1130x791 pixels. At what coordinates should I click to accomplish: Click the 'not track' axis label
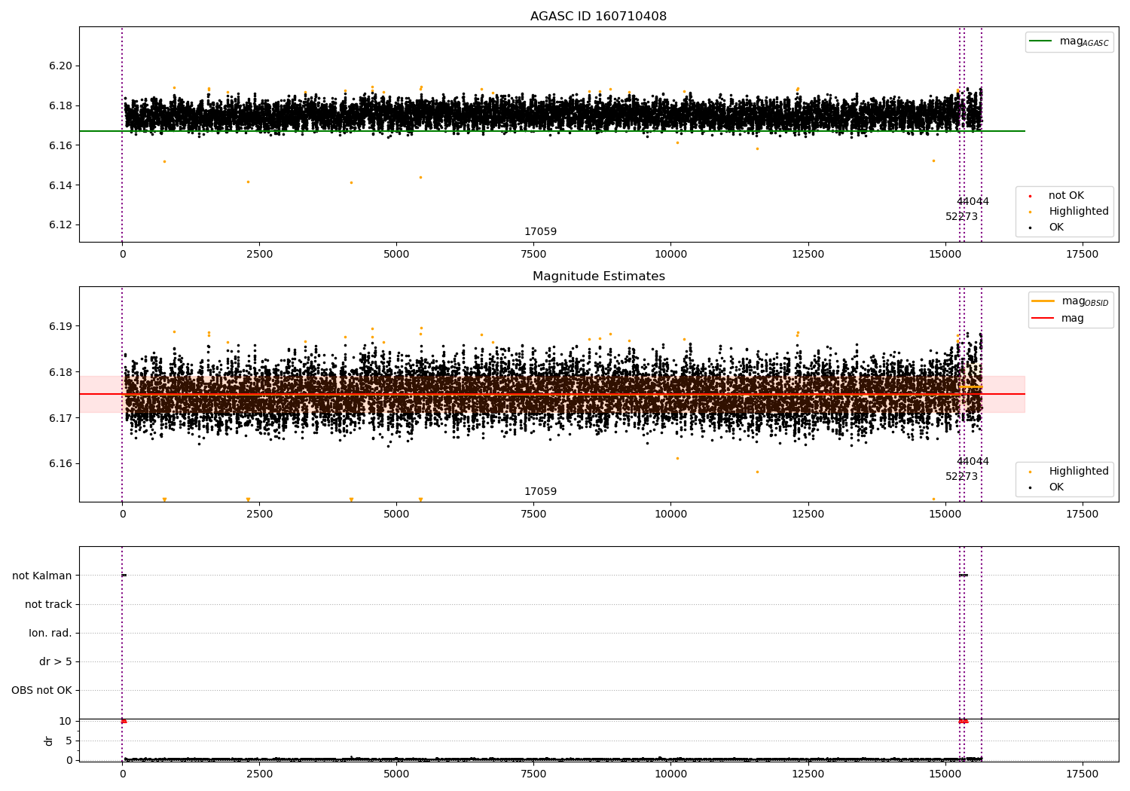coord(48,604)
